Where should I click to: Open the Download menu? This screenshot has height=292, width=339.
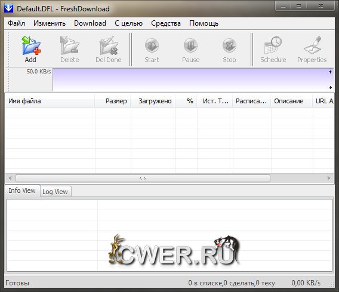90,23
